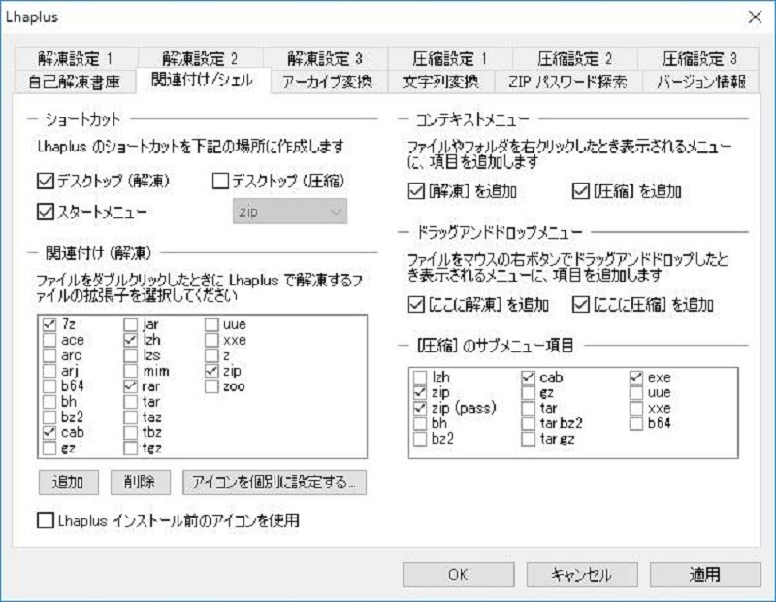Screen dimensions: 776x602
Task: Check the tar extension in the association list
Action: [x=131, y=401]
